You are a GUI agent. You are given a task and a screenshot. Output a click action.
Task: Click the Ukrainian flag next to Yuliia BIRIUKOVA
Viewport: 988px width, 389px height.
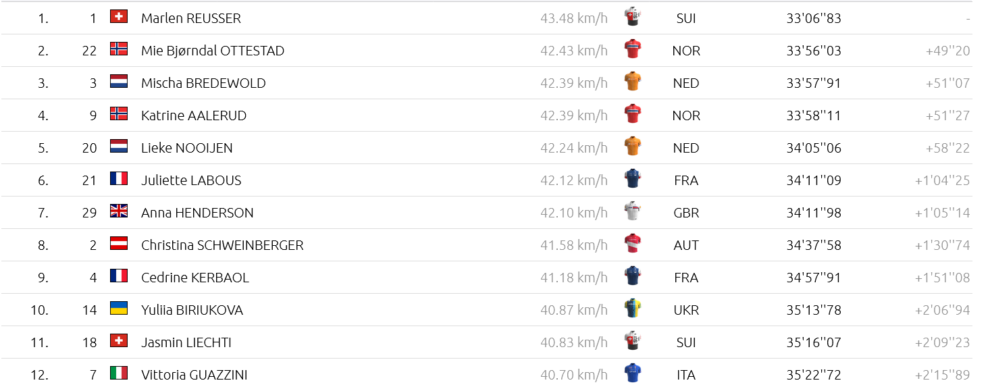119,309
